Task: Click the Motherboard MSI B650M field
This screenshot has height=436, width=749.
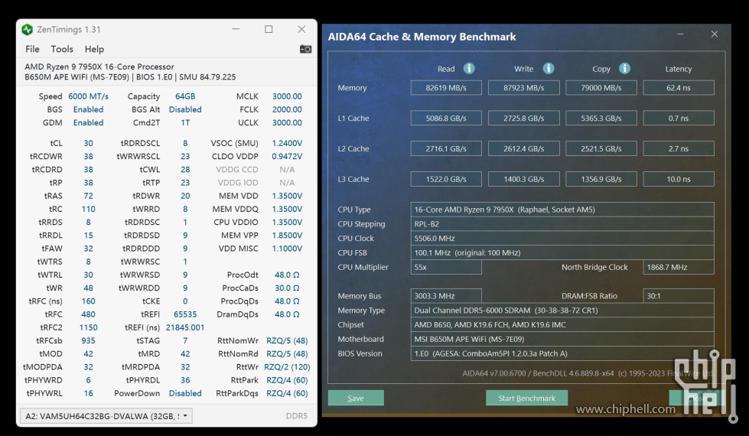Action: (x=562, y=339)
